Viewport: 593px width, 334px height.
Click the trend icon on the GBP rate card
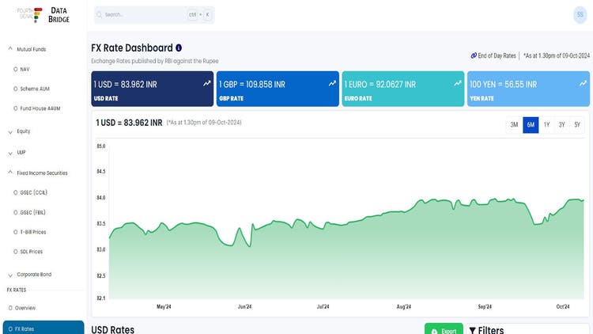[332, 83]
